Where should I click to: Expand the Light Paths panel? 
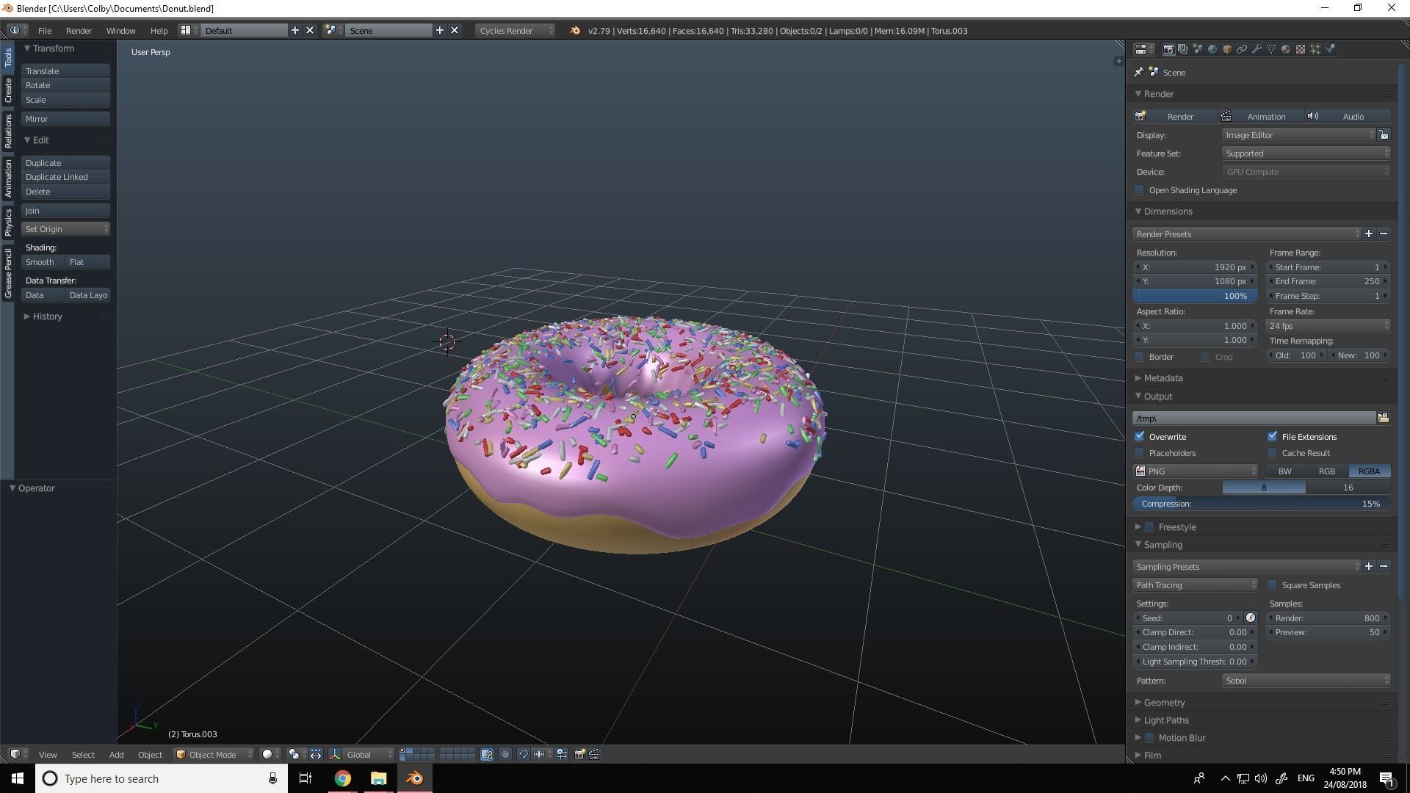pos(1165,720)
